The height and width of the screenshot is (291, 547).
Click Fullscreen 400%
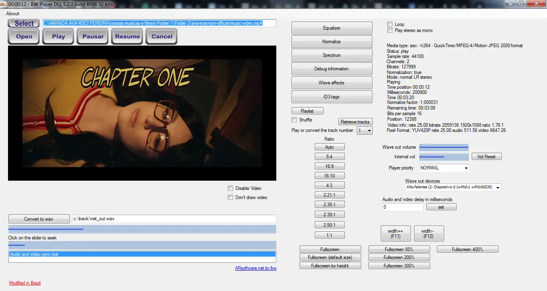(x=468, y=249)
